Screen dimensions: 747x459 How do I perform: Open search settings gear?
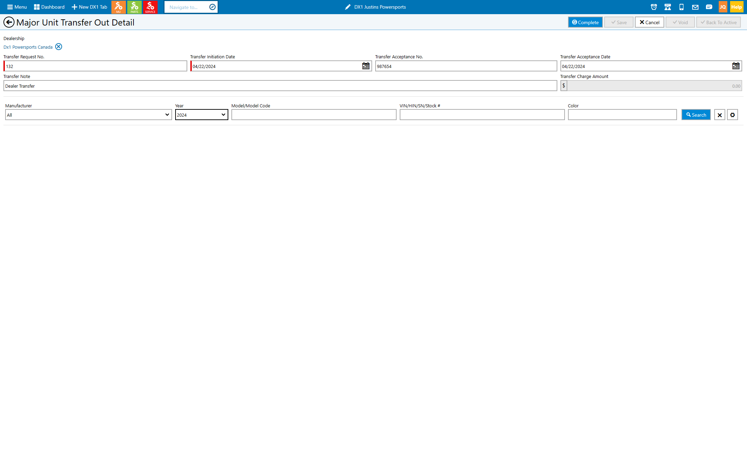point(733,115)
